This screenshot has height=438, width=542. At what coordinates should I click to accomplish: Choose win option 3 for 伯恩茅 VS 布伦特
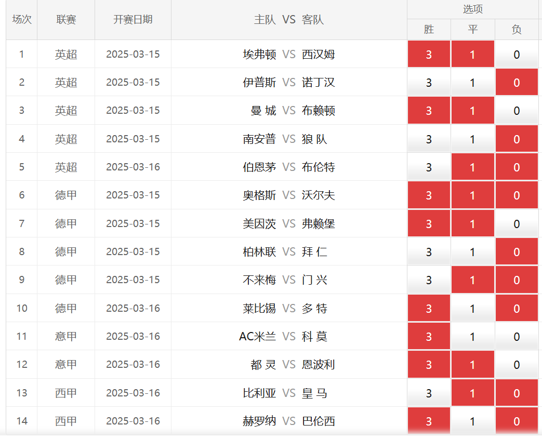click(429, 167)
